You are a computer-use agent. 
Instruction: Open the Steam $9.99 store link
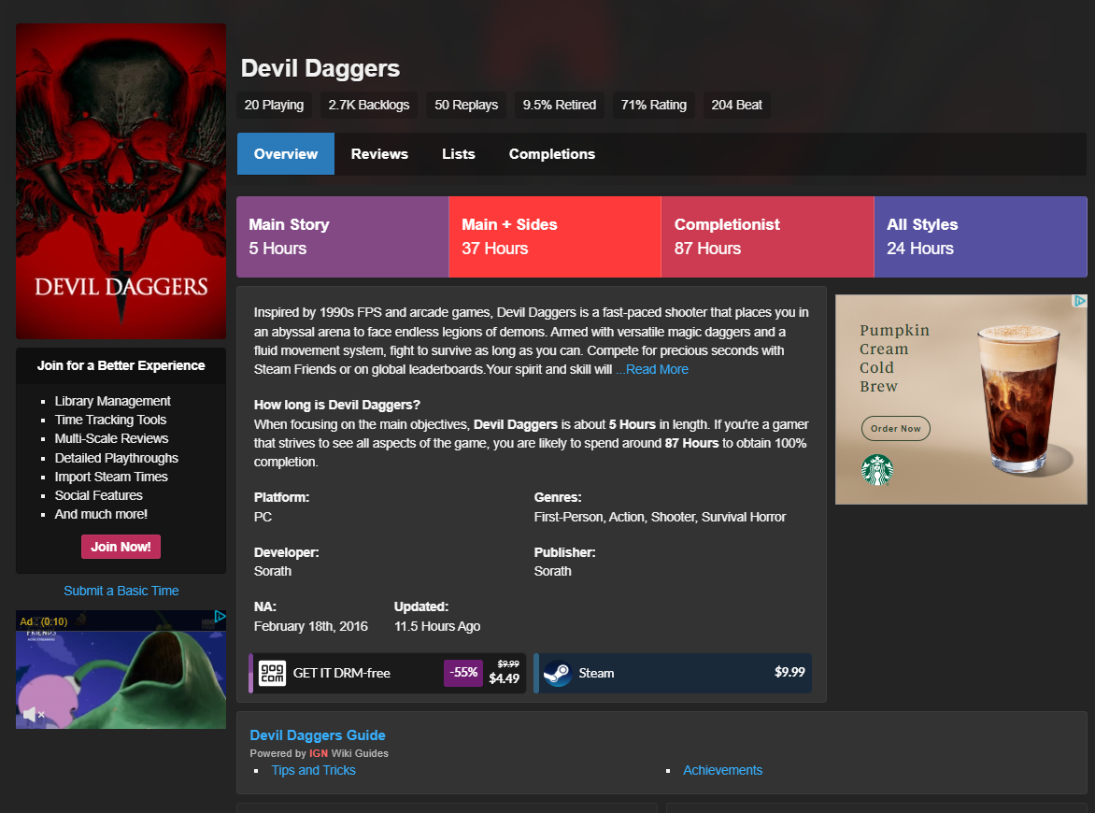coord(673,674)
